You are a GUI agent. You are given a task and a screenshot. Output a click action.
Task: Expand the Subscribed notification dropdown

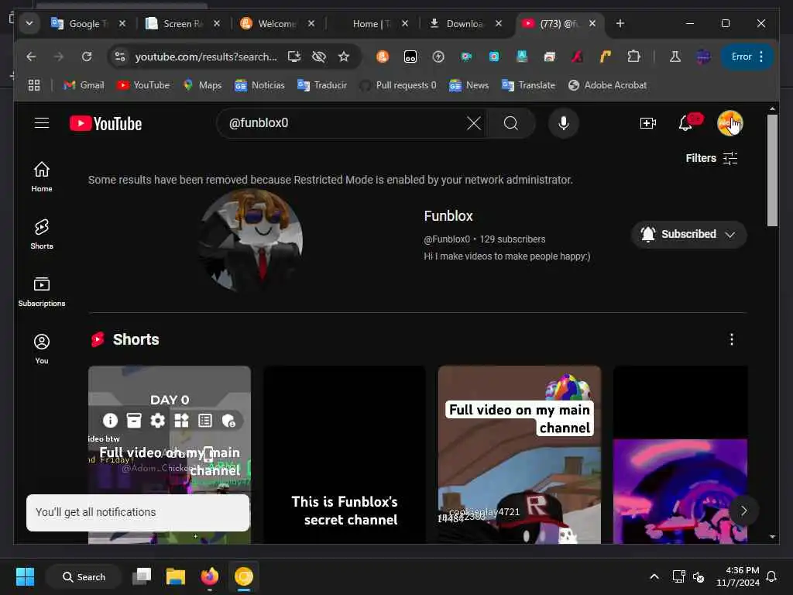click(x=688, y=234)
